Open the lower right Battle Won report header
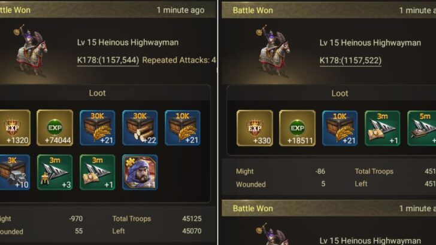This screenshot has height=245, width=436. click(329, 209)
